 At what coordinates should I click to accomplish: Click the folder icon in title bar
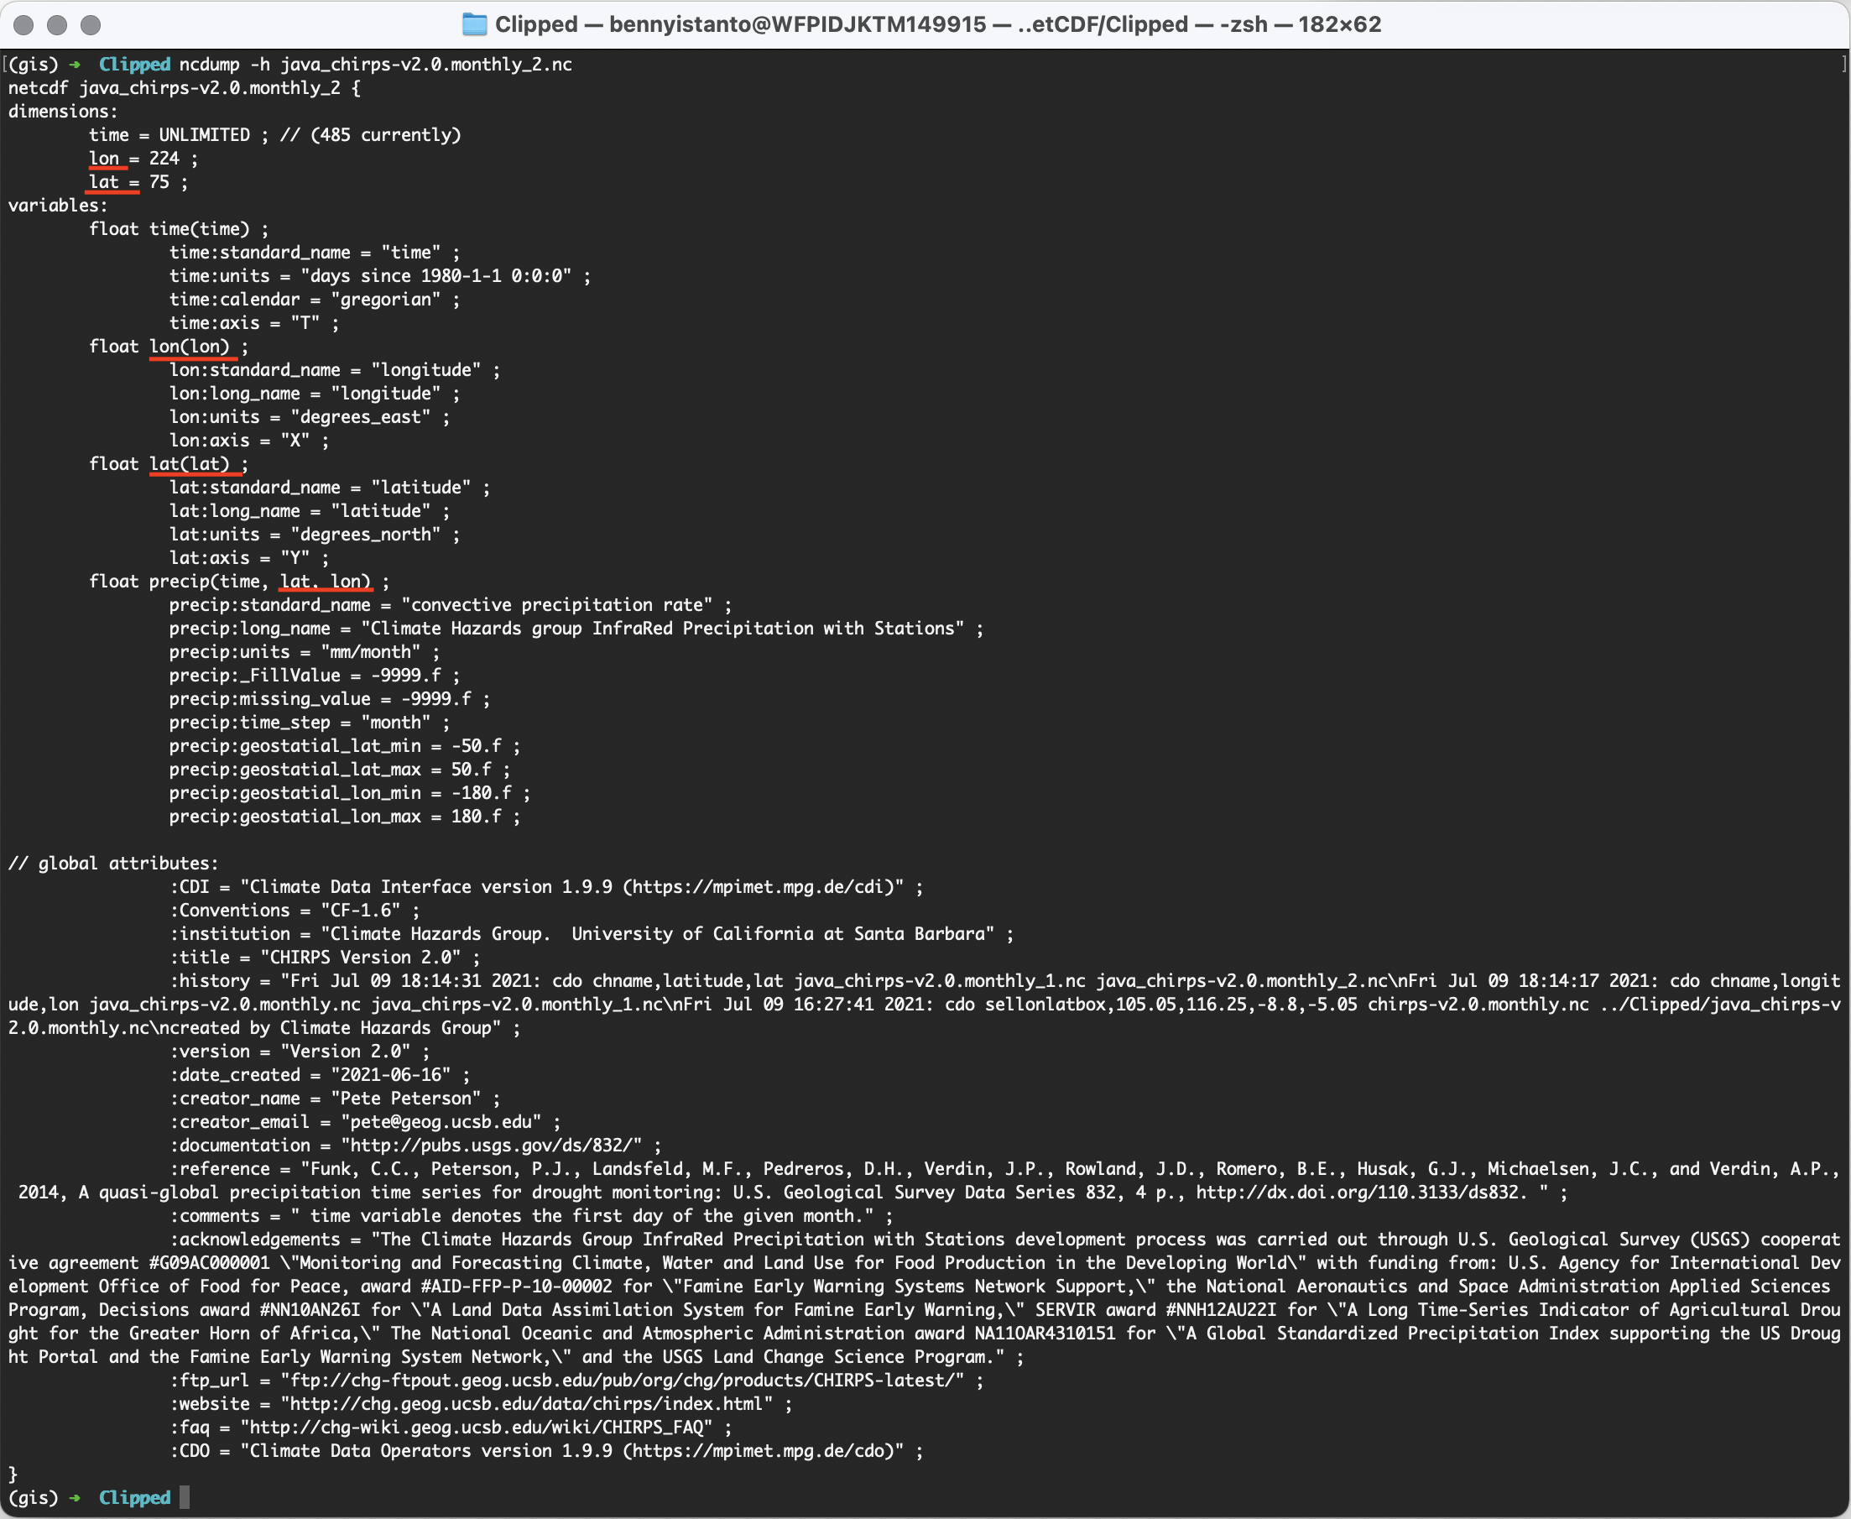474,24
